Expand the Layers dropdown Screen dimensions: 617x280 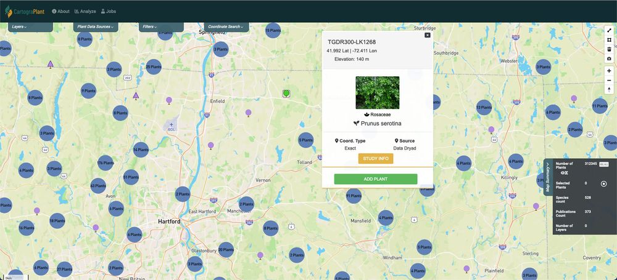tap(30, 26)
